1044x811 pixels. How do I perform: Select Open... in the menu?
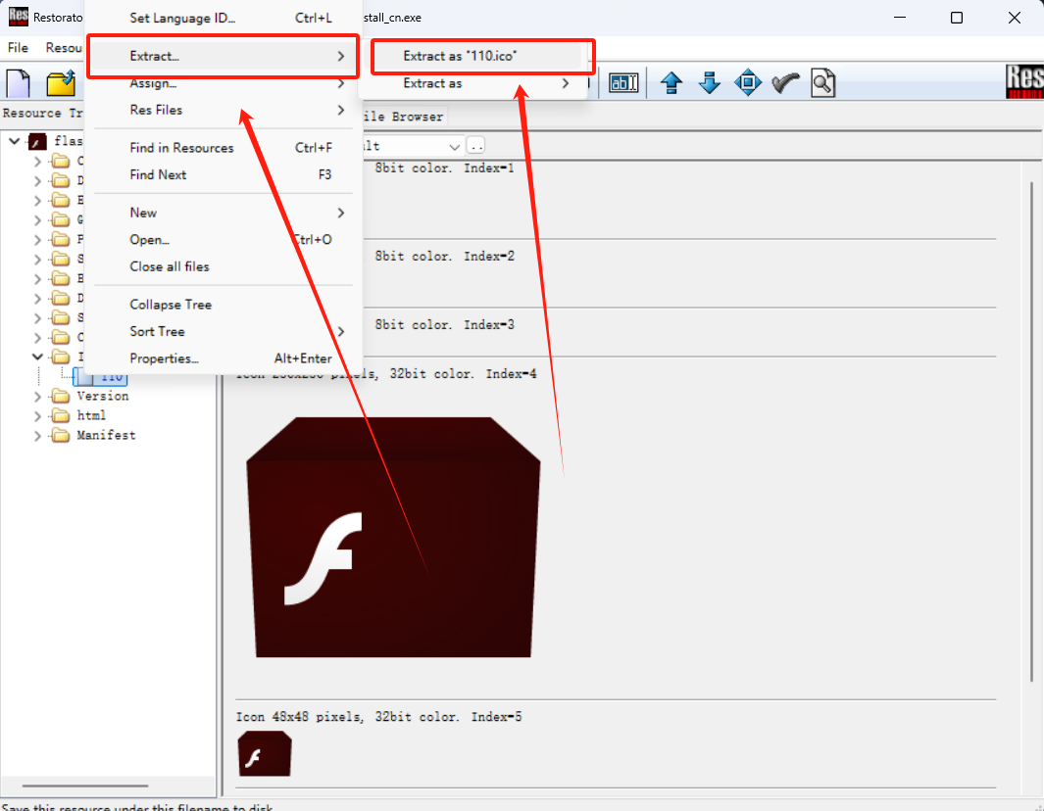click(x=224, y=240)
